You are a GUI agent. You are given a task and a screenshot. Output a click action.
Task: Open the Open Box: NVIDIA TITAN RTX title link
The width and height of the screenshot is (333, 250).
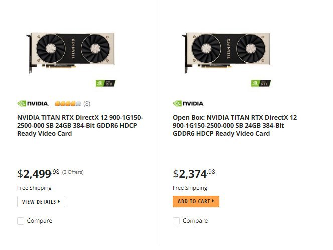point(235,125)
